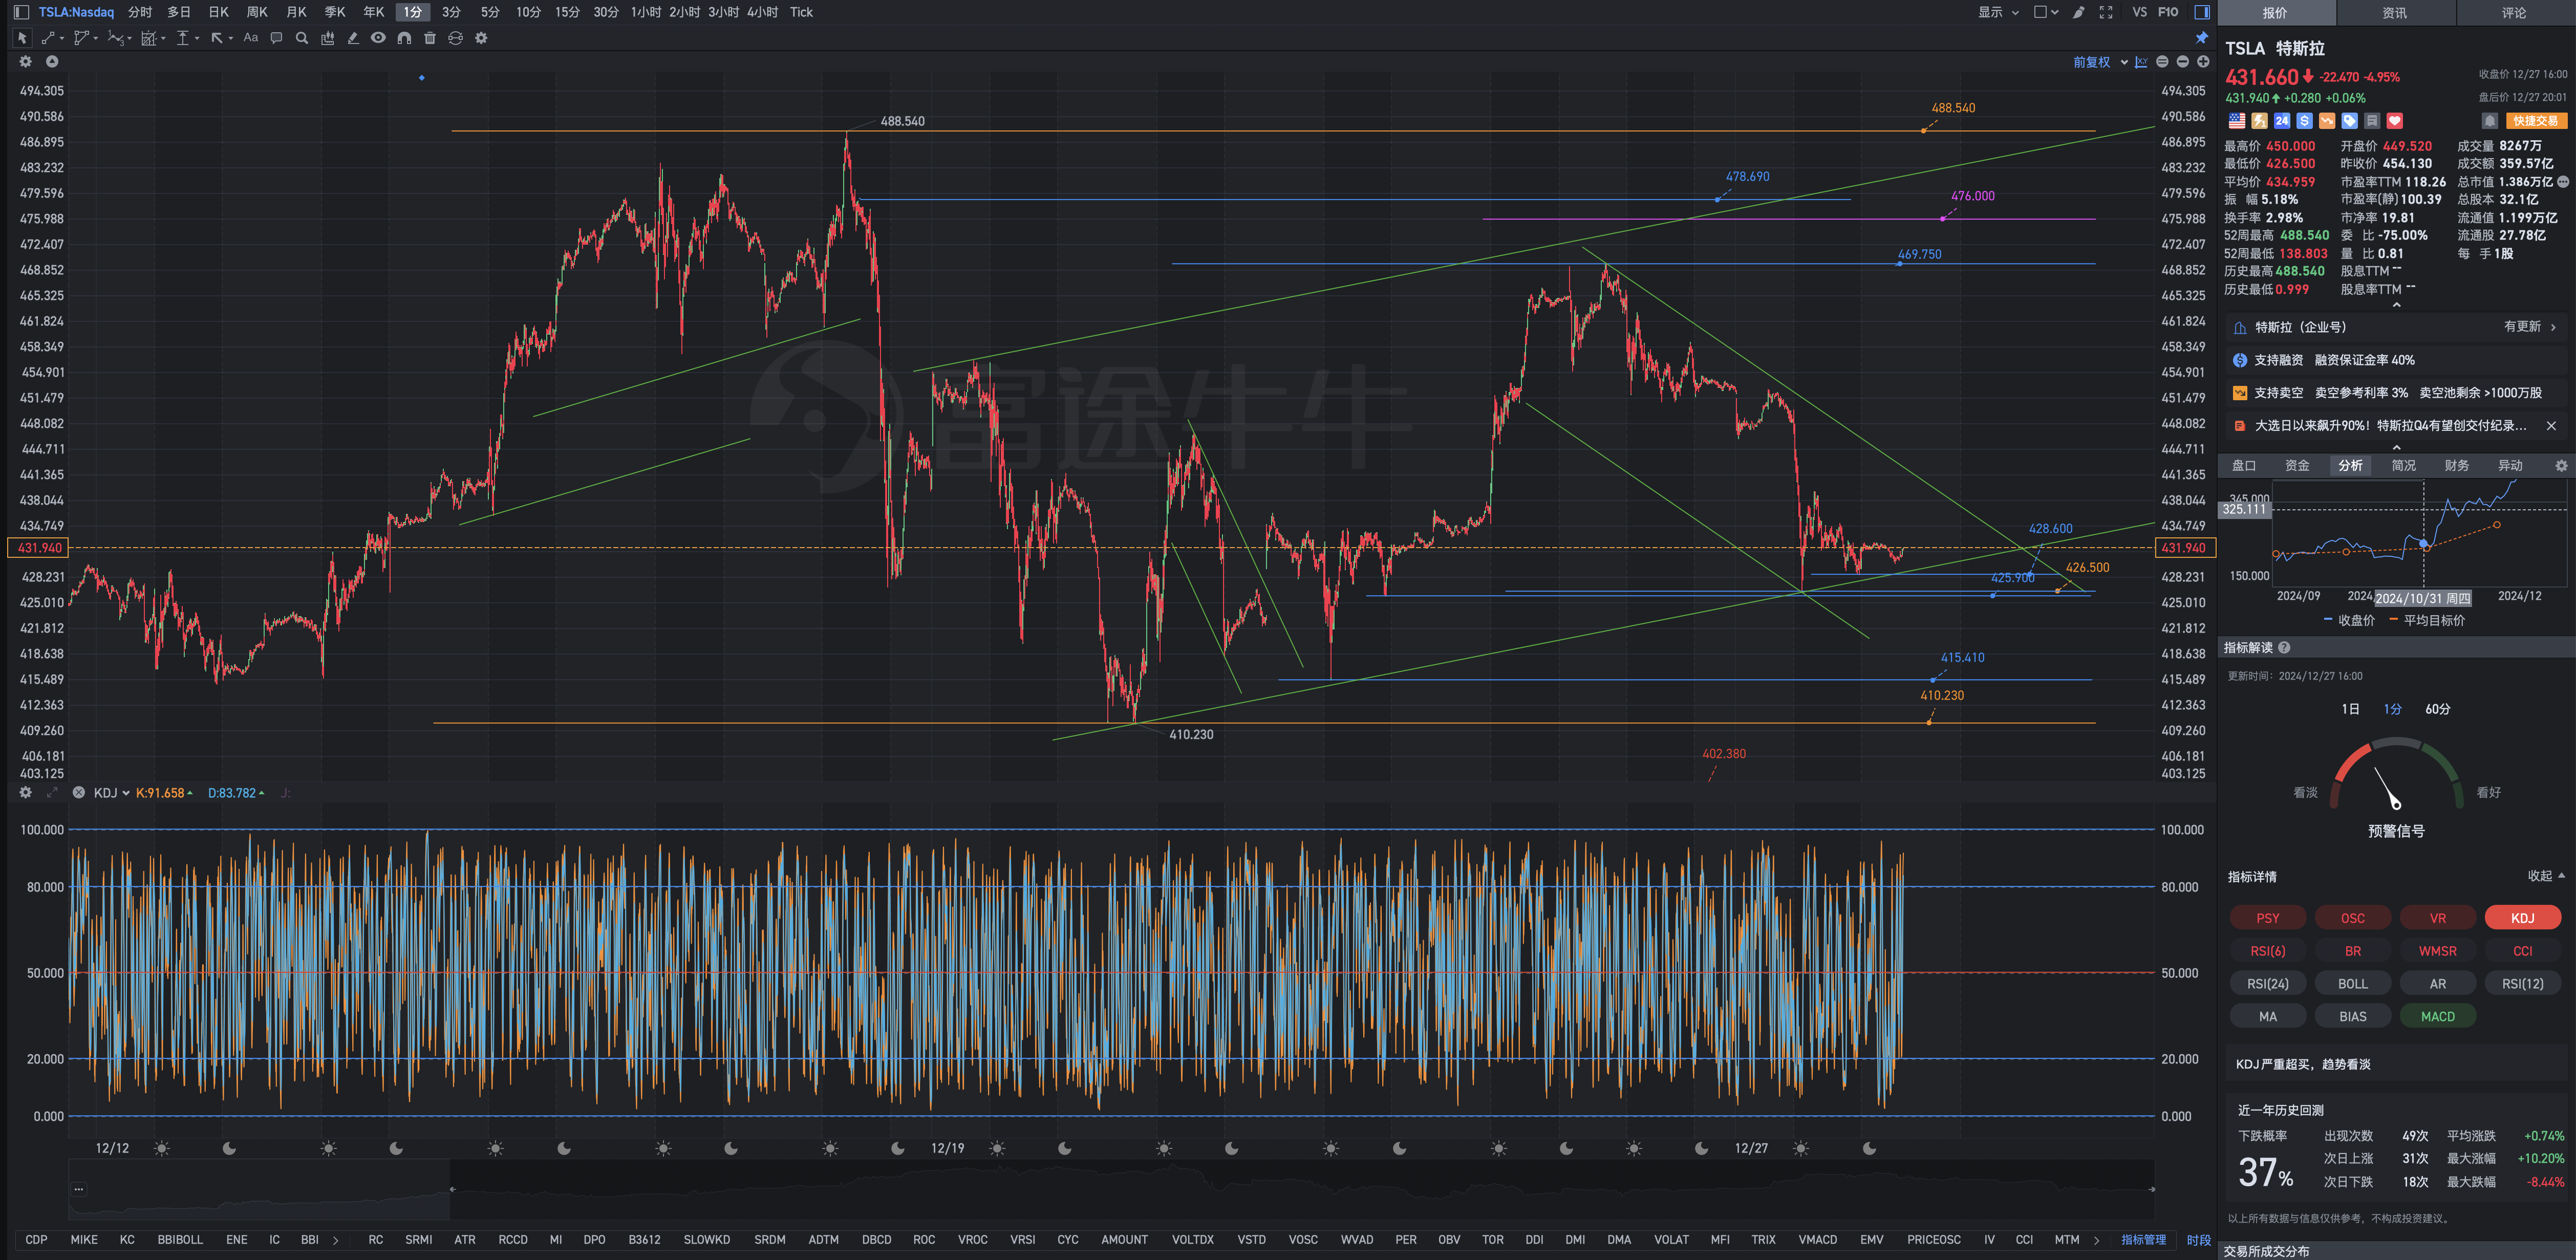This screenshot has height=1260, width=2576.
Task: Add a comment bubble annotation
Action: click(276, 38)
